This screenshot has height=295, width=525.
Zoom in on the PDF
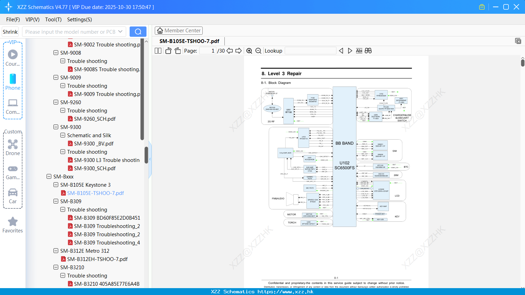pyautogui.click(x=249, y=51)
